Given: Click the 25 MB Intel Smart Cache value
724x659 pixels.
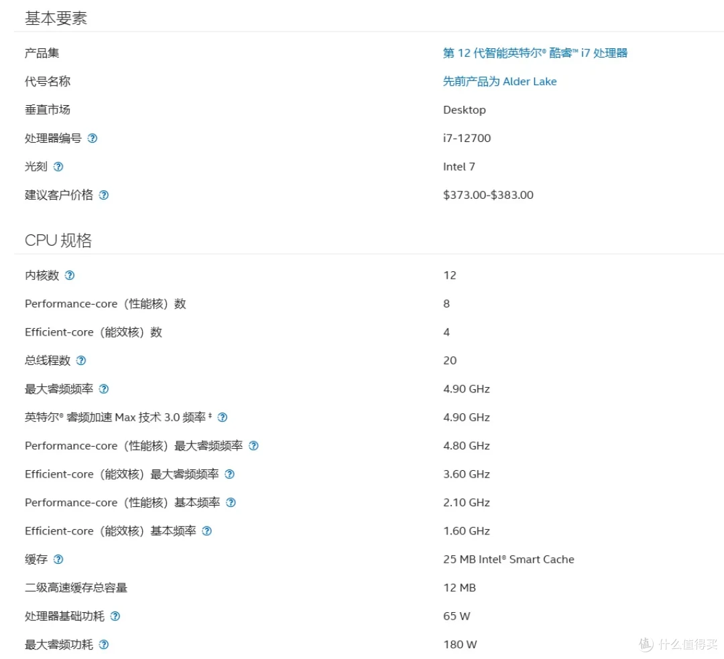Looking at the screenshot, I should point(509,559).
